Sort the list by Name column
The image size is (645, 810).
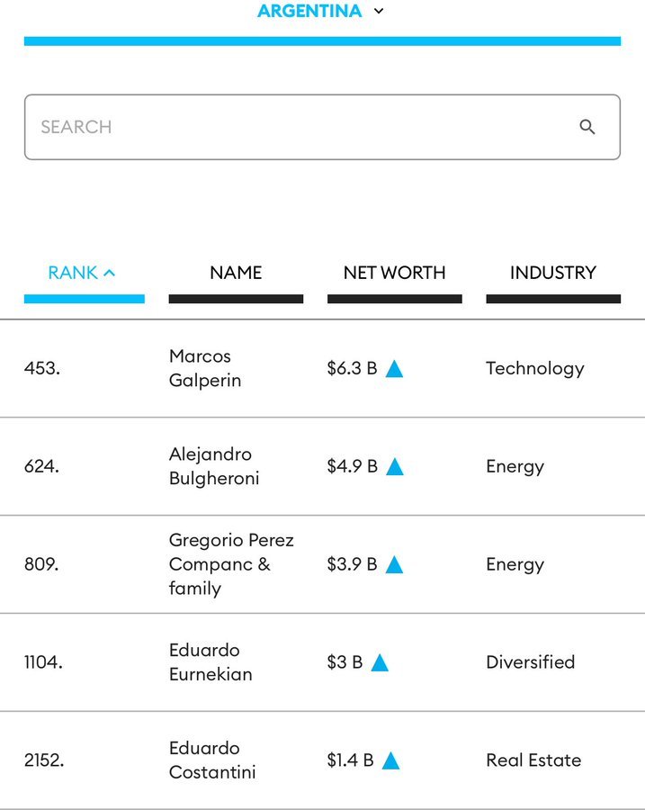tap(236, 273)
